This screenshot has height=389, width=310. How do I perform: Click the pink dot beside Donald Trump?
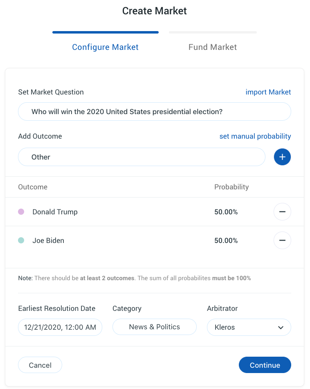[x=21, y=212]
